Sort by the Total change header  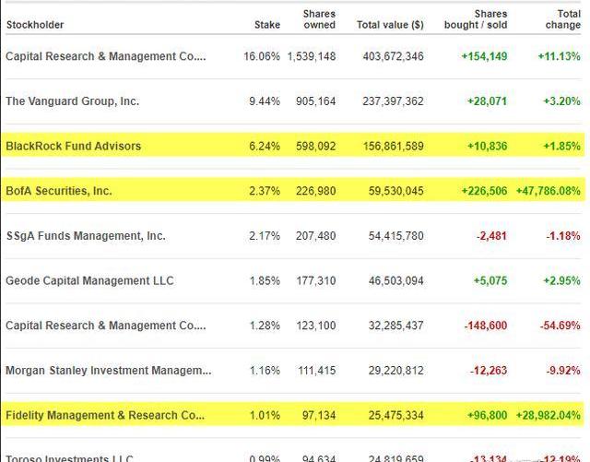click(563, 19)
